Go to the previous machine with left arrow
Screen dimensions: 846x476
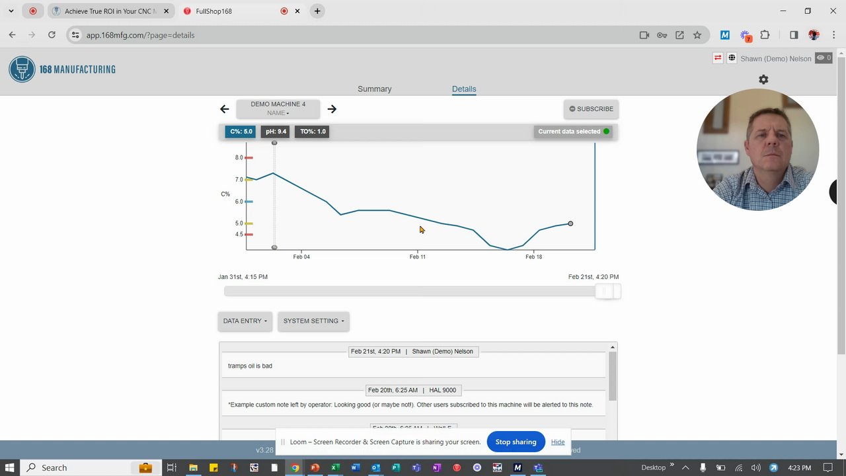(x=225, y=109)
